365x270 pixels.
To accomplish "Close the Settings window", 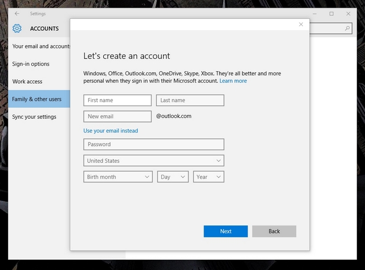I will point(348,14).
